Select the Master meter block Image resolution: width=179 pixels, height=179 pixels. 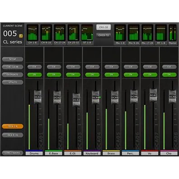coord(173,34)
